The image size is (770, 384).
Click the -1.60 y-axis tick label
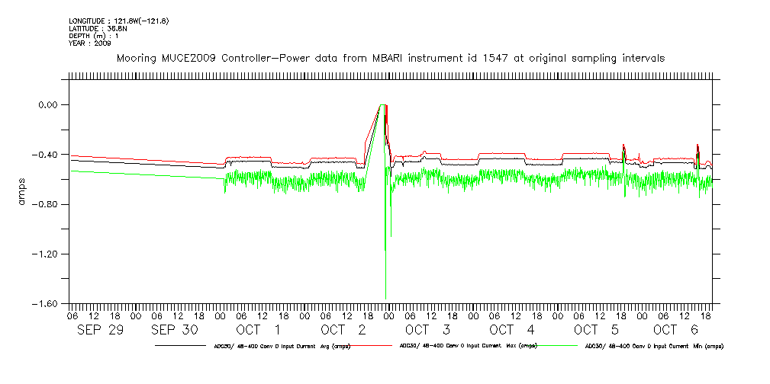(47, 303)
